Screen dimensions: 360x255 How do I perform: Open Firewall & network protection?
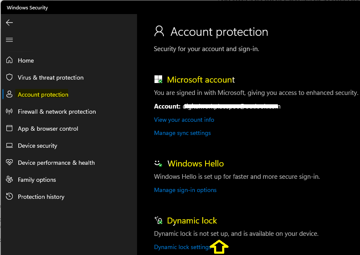pos(57,112)
